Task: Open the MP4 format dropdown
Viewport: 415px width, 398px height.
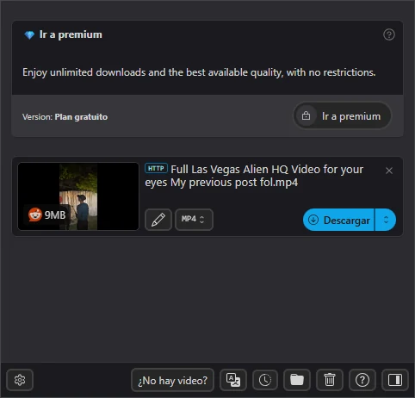Action: coord(194,220)
